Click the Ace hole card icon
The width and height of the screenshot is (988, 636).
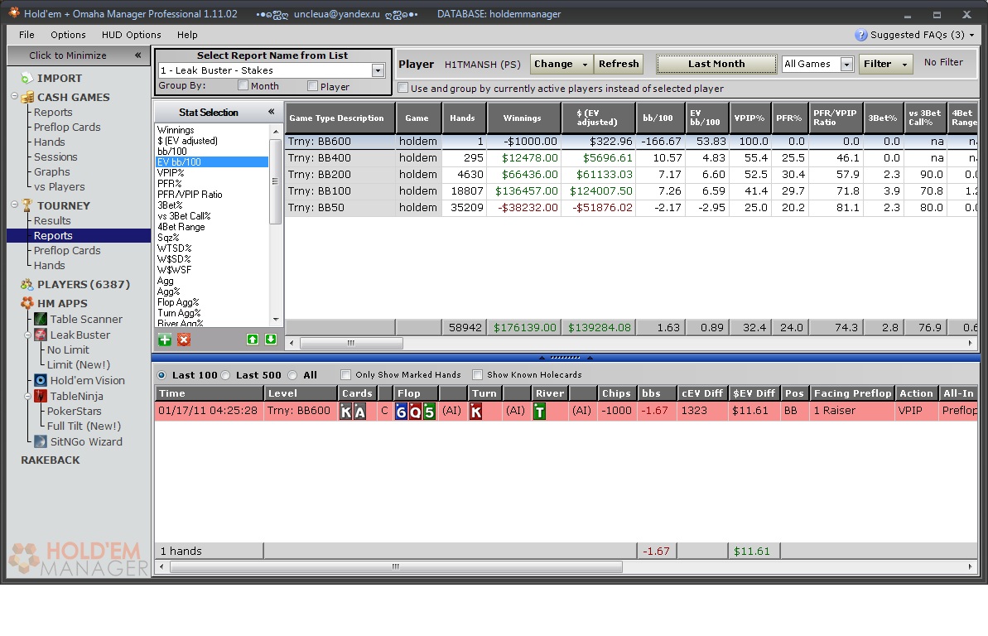point(359,412)
